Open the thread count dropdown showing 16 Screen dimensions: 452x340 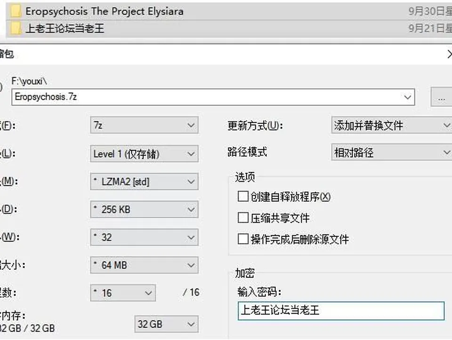click(x=123, y=293)
